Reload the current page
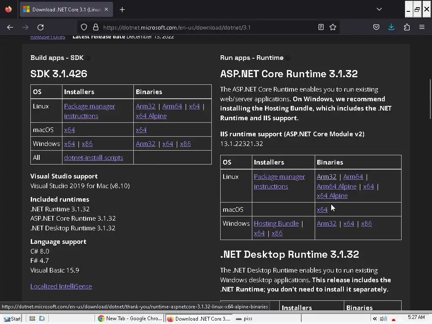This screenshot has height=324, width=432. click(x=40, y=27)
